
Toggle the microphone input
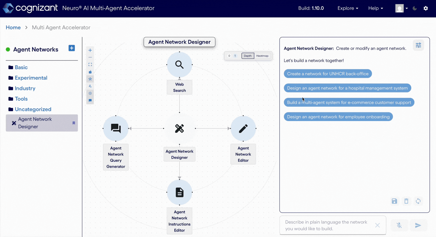tap(399, 225)
